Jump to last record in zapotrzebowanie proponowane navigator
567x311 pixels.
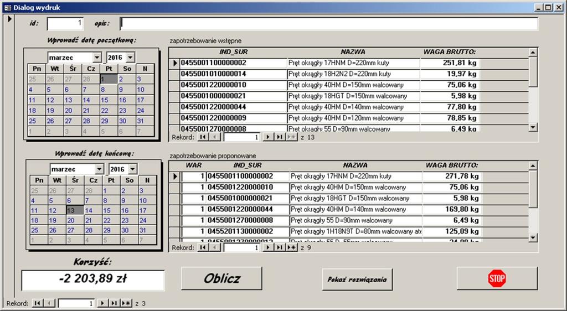279,247
